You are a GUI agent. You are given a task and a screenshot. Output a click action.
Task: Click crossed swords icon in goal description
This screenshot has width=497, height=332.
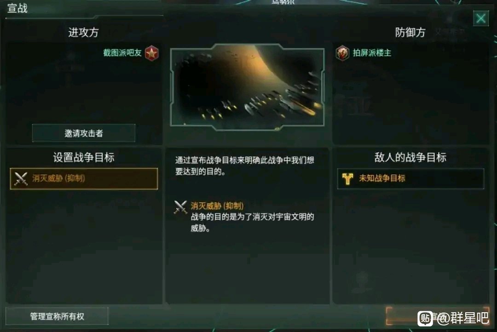click(181, 207)
